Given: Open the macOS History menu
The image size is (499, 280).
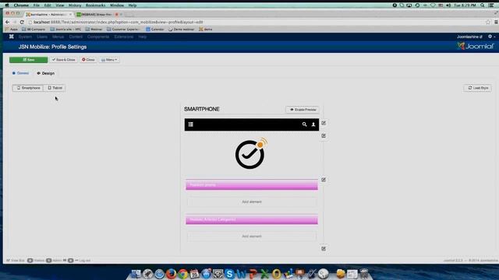Looking at the screenshot, I should point(75,5).
